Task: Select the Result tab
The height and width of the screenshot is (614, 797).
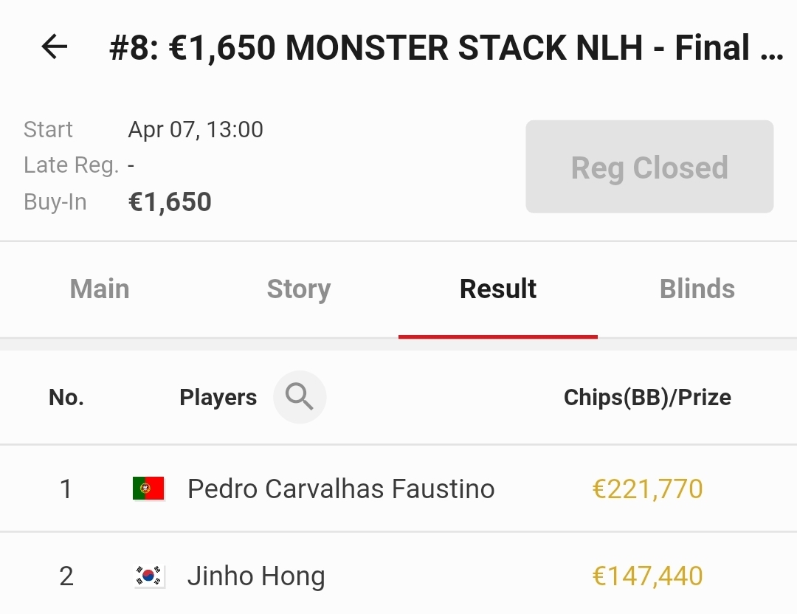Action: click(x=498, y=289)
